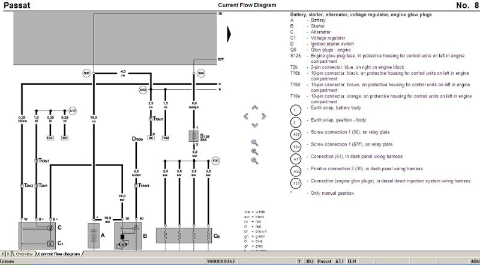The width and height of the screenshot is (480, 265).
Task: Click the left tab-scroll arrow at bottom
Action: click(x=3, y=254)
